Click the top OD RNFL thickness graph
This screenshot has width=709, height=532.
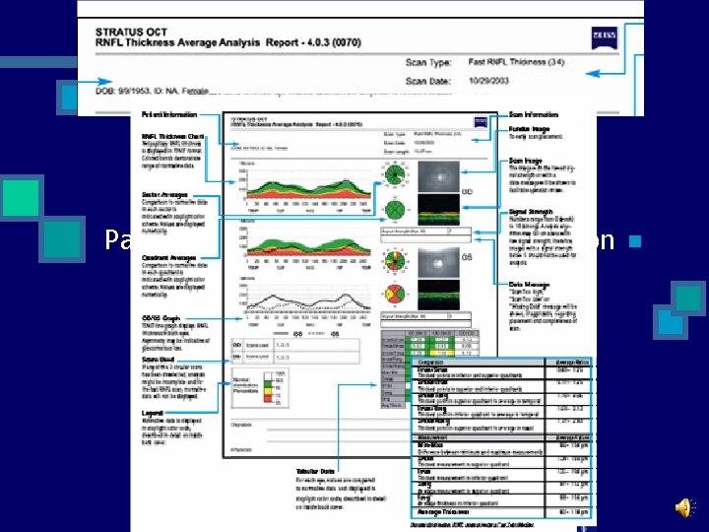click(305, 187)
